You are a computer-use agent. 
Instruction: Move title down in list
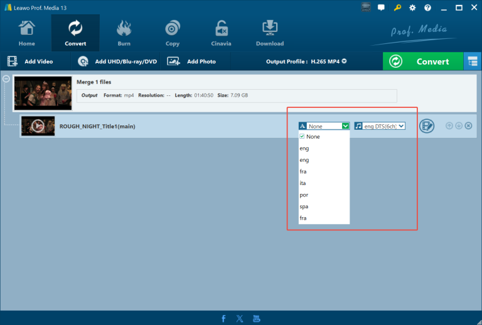[x=459, y=125]
